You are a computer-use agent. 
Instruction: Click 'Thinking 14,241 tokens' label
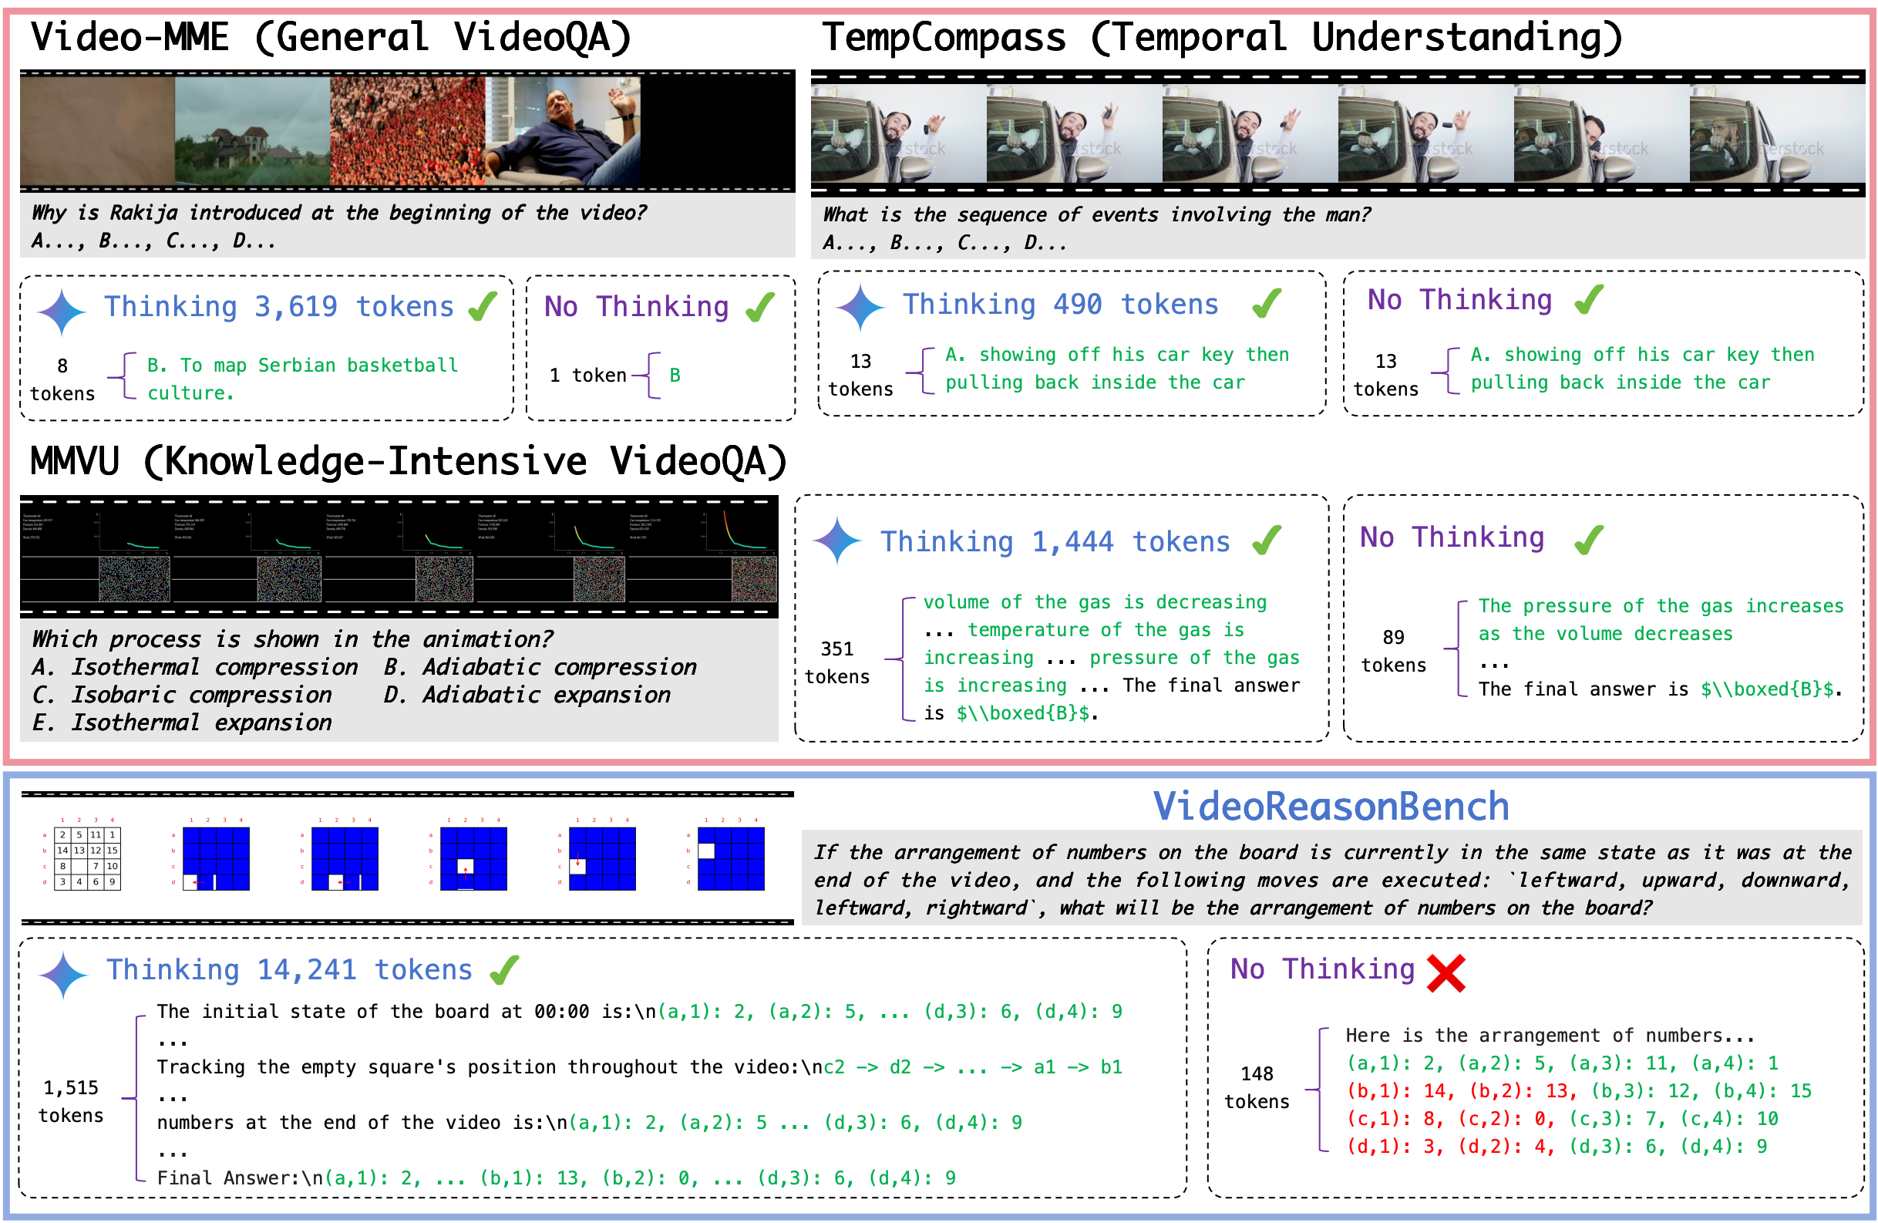coord(290,970)
